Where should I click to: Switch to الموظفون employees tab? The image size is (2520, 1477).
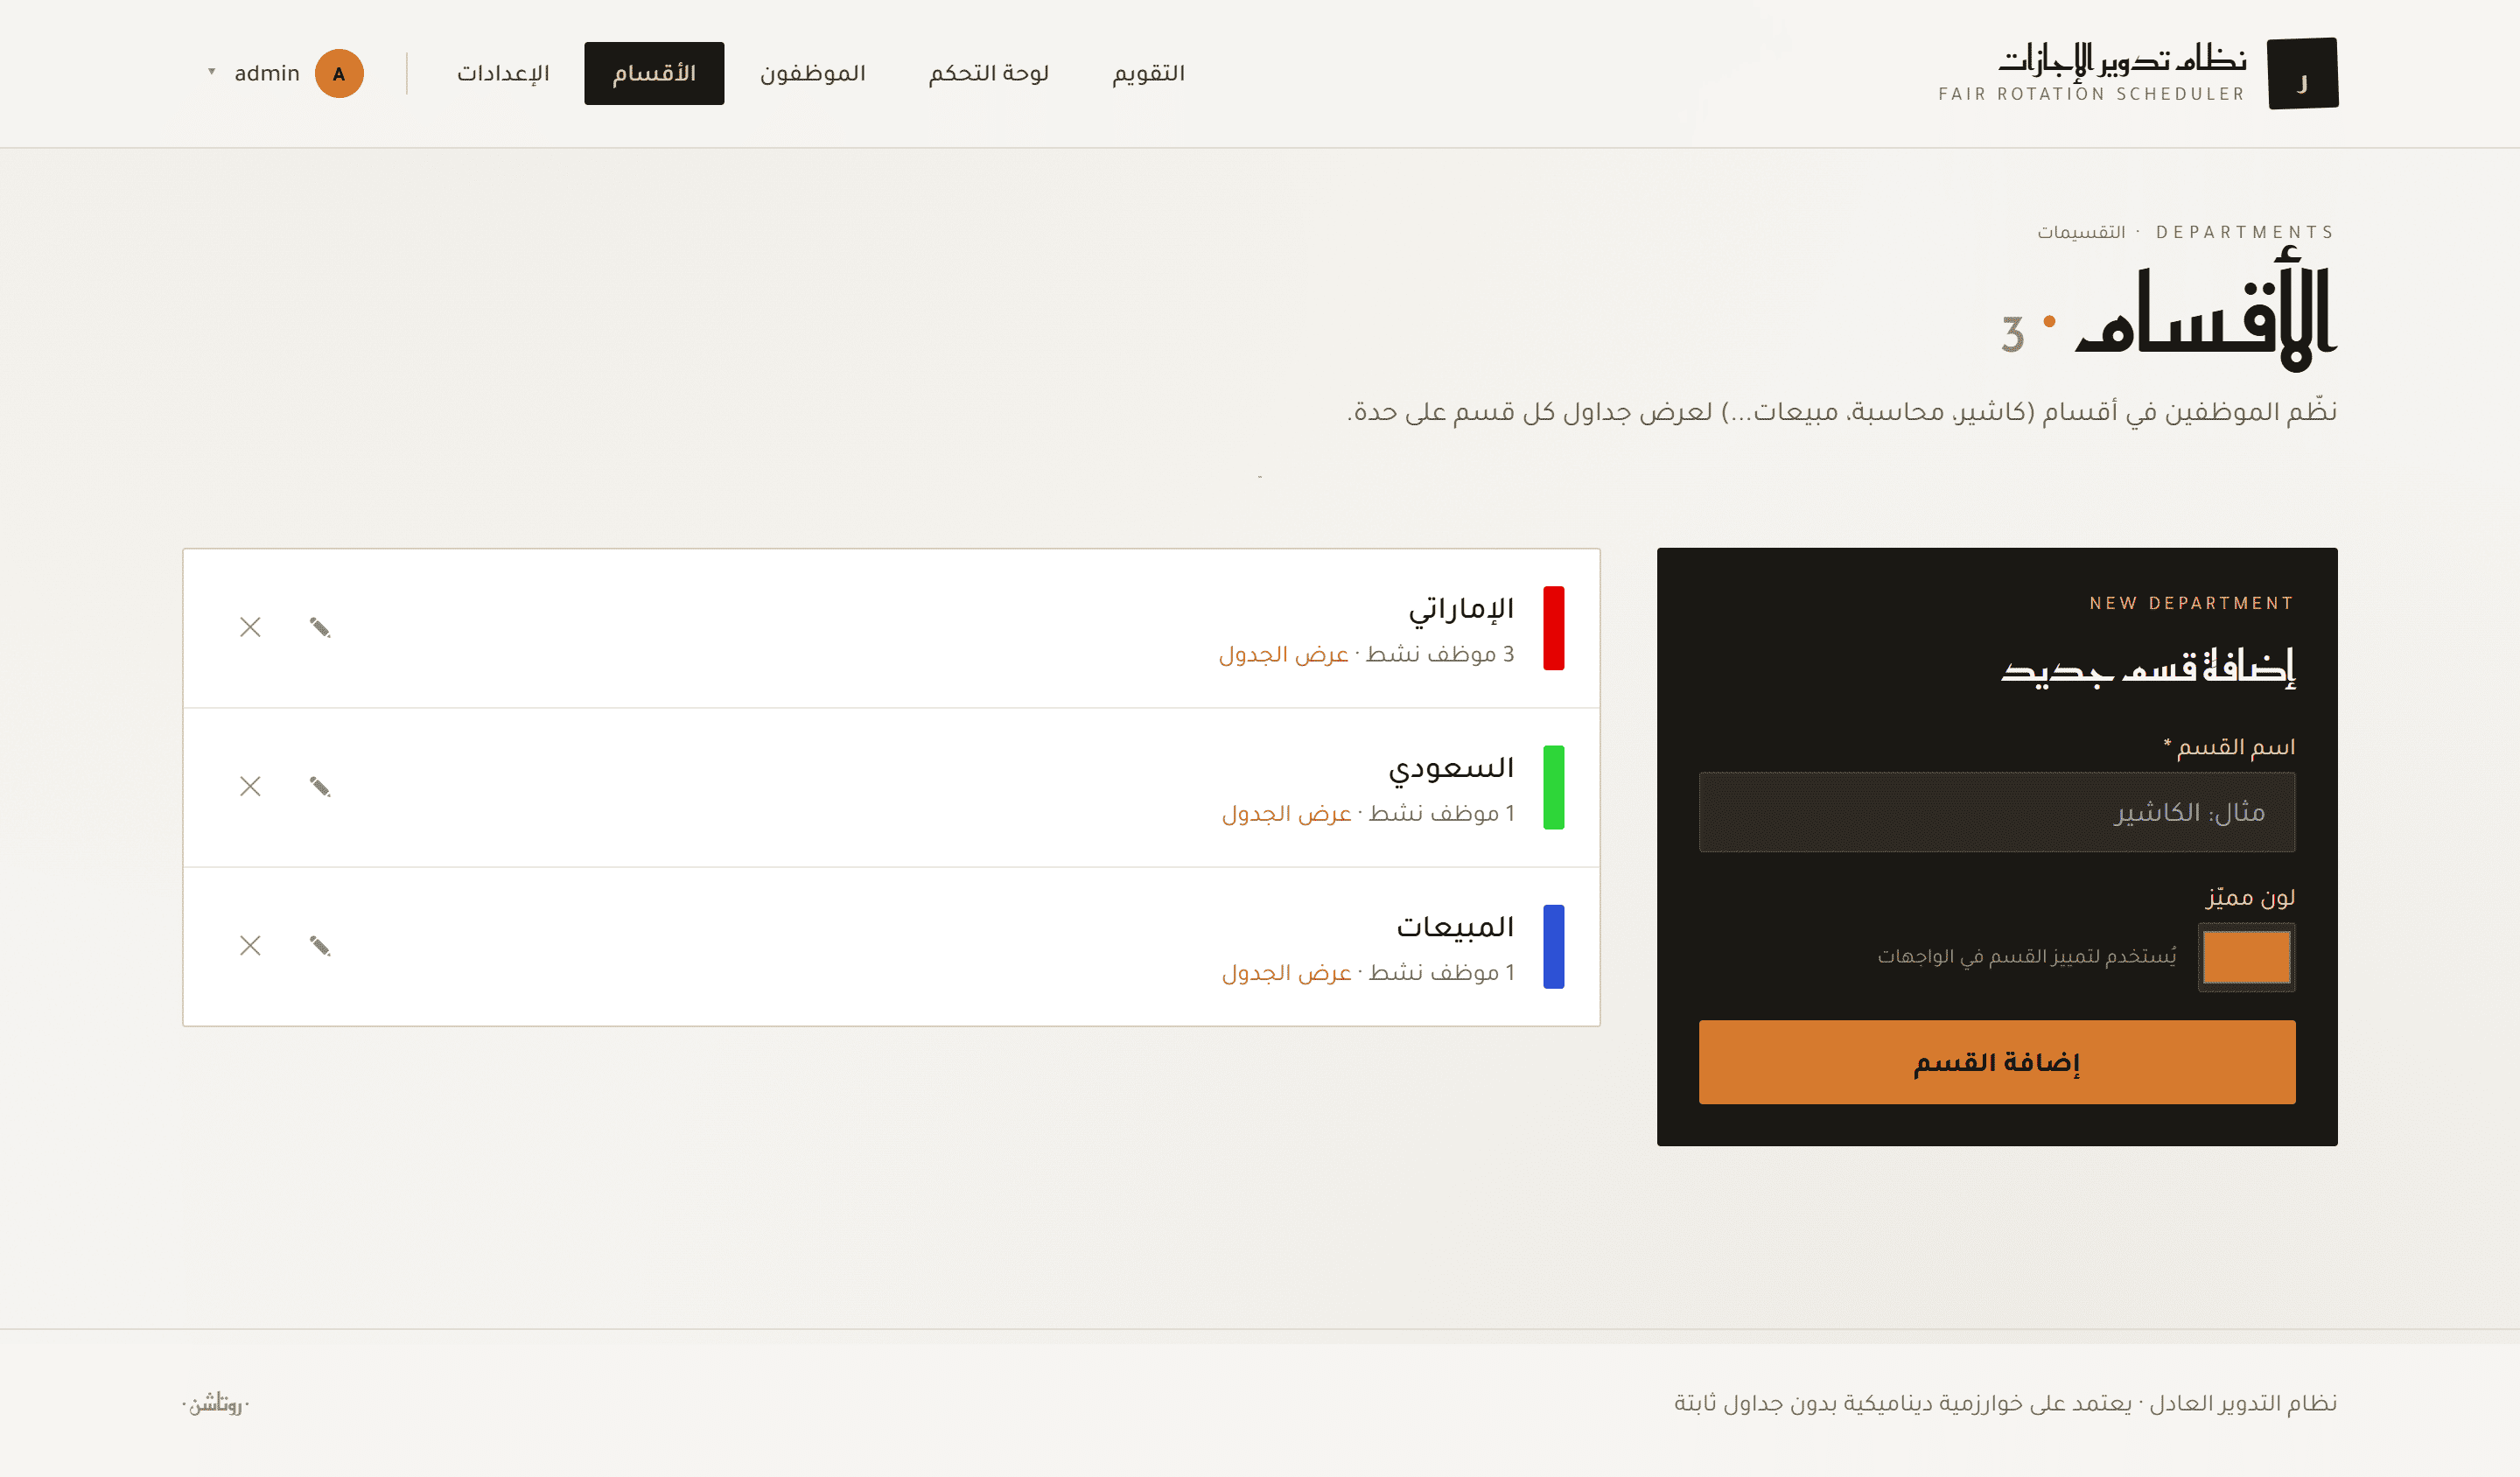pos(812,74)
